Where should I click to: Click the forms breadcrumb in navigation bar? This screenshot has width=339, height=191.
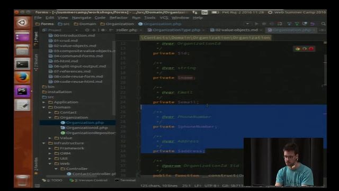tap(44, 24)
